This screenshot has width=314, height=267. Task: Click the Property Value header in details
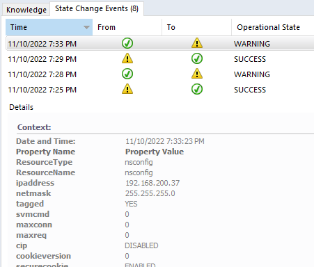pos(155,152)
